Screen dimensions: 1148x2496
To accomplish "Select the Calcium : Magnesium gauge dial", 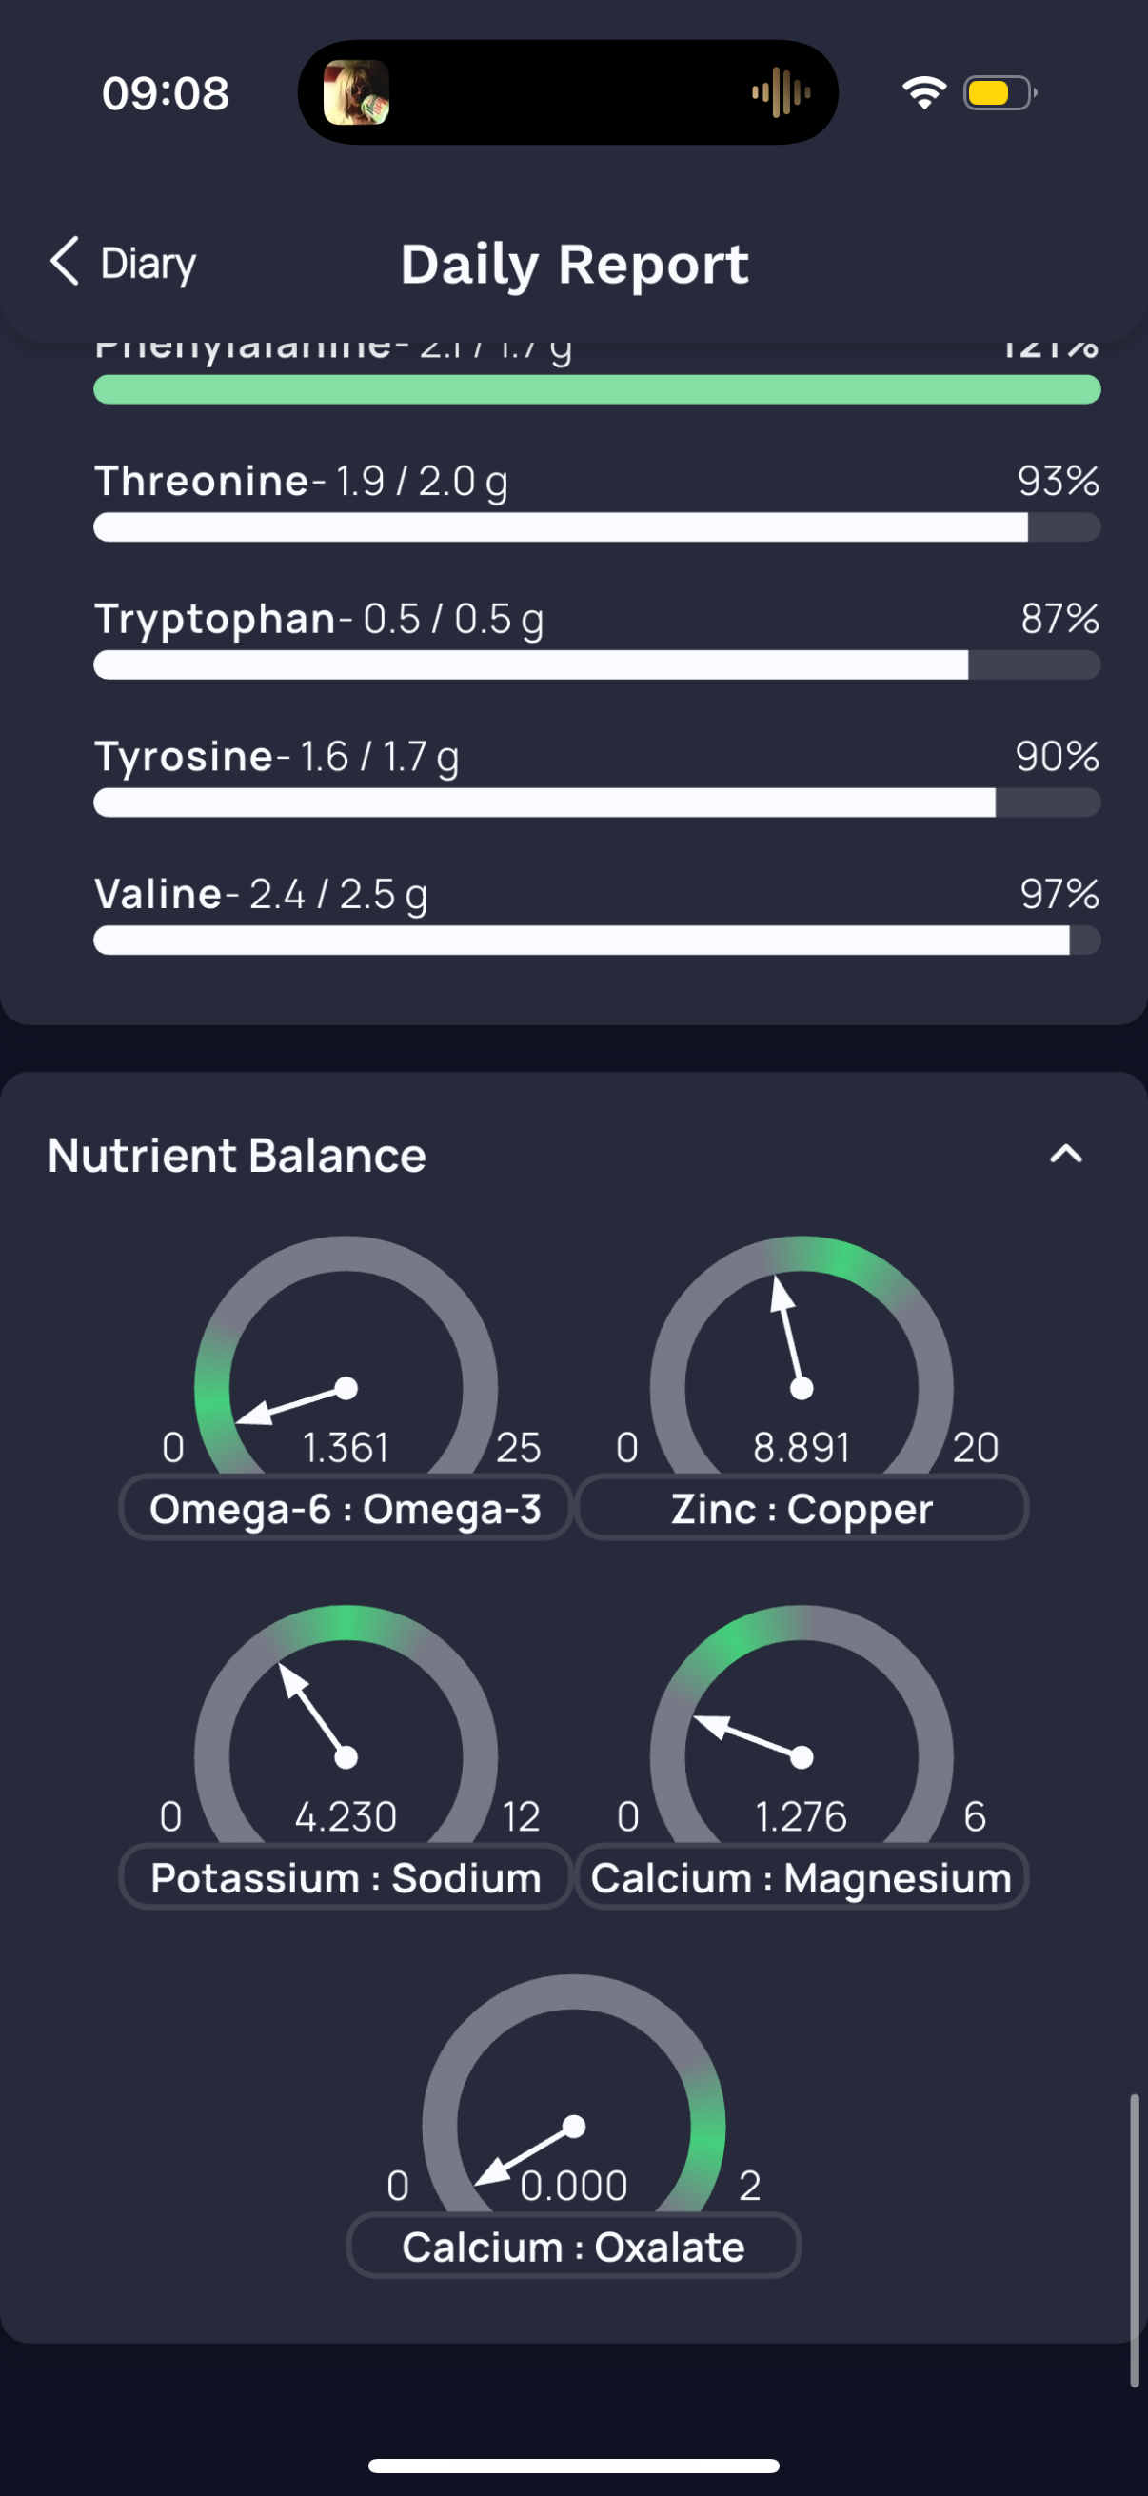I will tap(802, 1725).
